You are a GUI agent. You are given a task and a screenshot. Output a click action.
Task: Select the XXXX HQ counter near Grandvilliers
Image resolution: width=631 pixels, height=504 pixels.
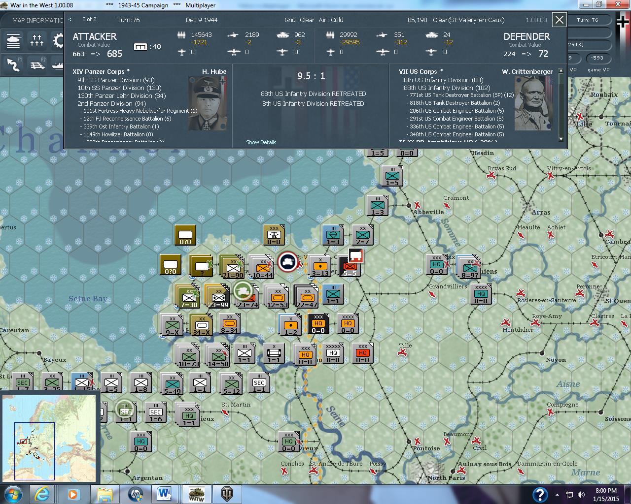click(x=481, y=294)
